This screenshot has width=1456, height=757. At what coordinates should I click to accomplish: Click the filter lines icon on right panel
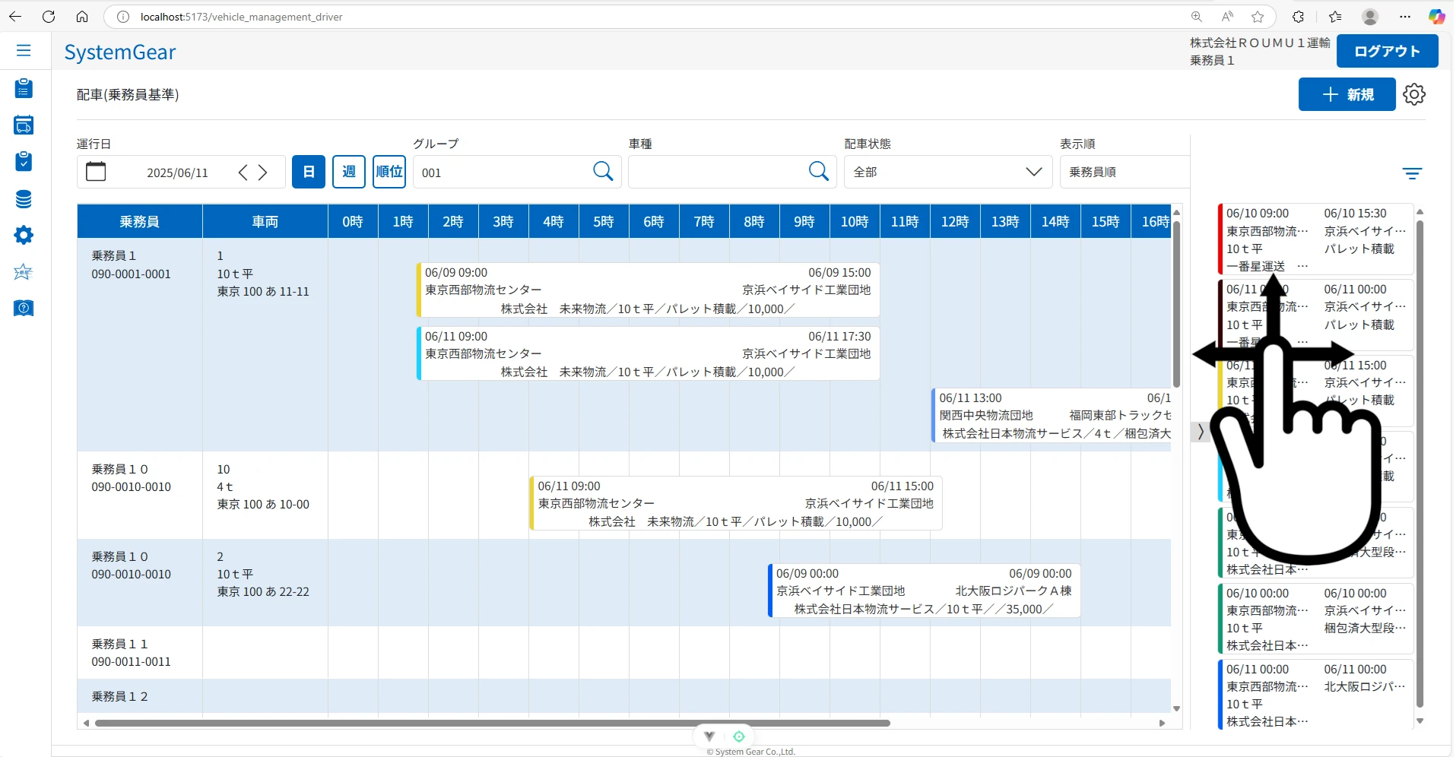[1412, 174]
